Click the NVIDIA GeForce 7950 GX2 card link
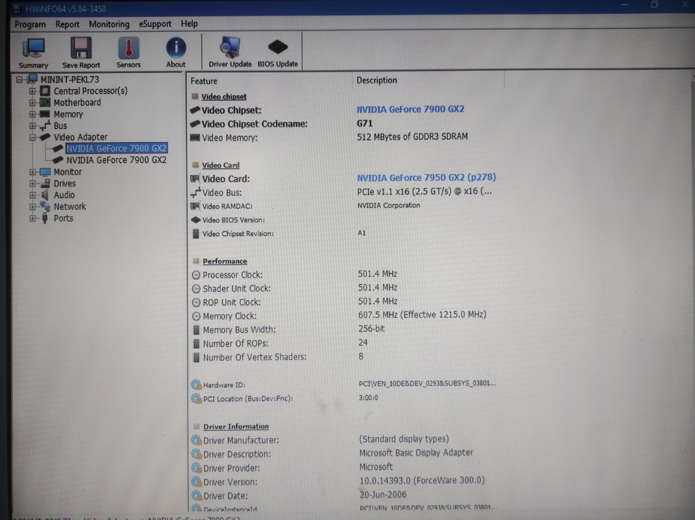Viewport: 695px width, 520px height. pos(426,178)
